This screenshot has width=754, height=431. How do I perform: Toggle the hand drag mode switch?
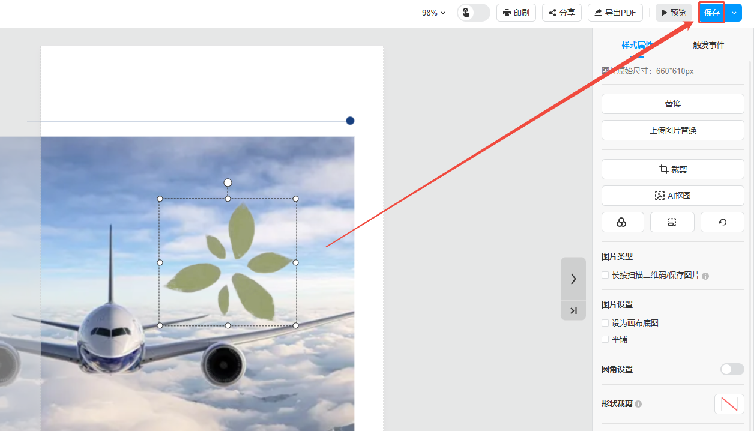(x=473, y=13)
